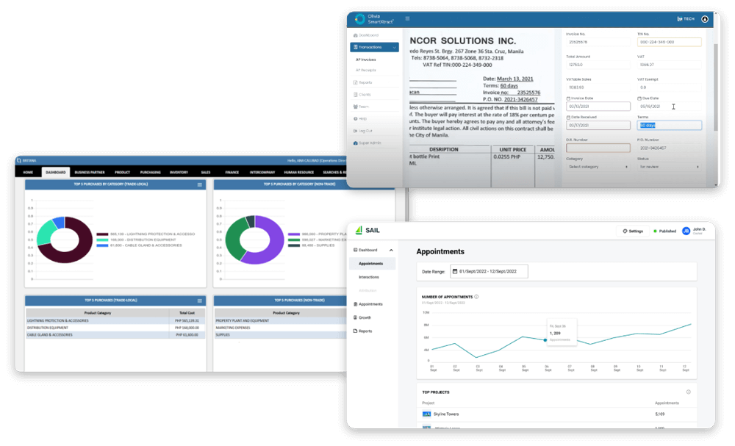
Task: Open the SALES tab in Britana
Action: 206,173
